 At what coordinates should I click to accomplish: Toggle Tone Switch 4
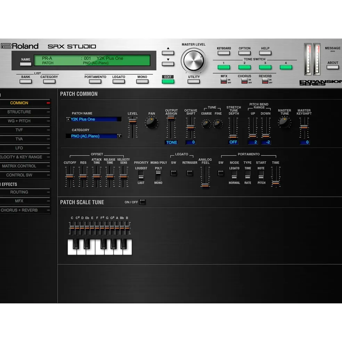pyautogui.click(x=286, y=67)
